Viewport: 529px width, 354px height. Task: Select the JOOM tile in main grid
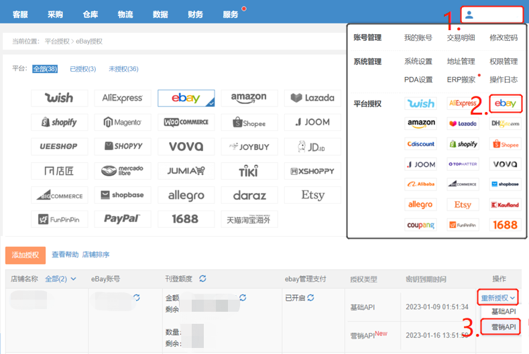tap(312, 122)
